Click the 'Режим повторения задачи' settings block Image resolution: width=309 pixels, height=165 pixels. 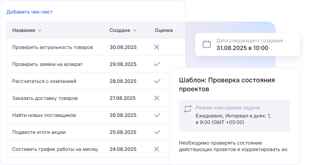pyautogui.click(x=234, y=115)
